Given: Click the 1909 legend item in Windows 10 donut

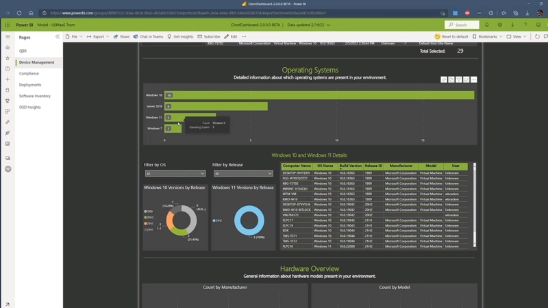Looking at the screenshot, I should pyautogui.click(x=149, y=211).
